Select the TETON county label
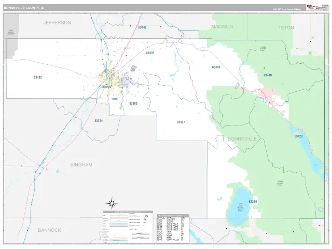This screenshot has width=332, height=249. point(286,27)
